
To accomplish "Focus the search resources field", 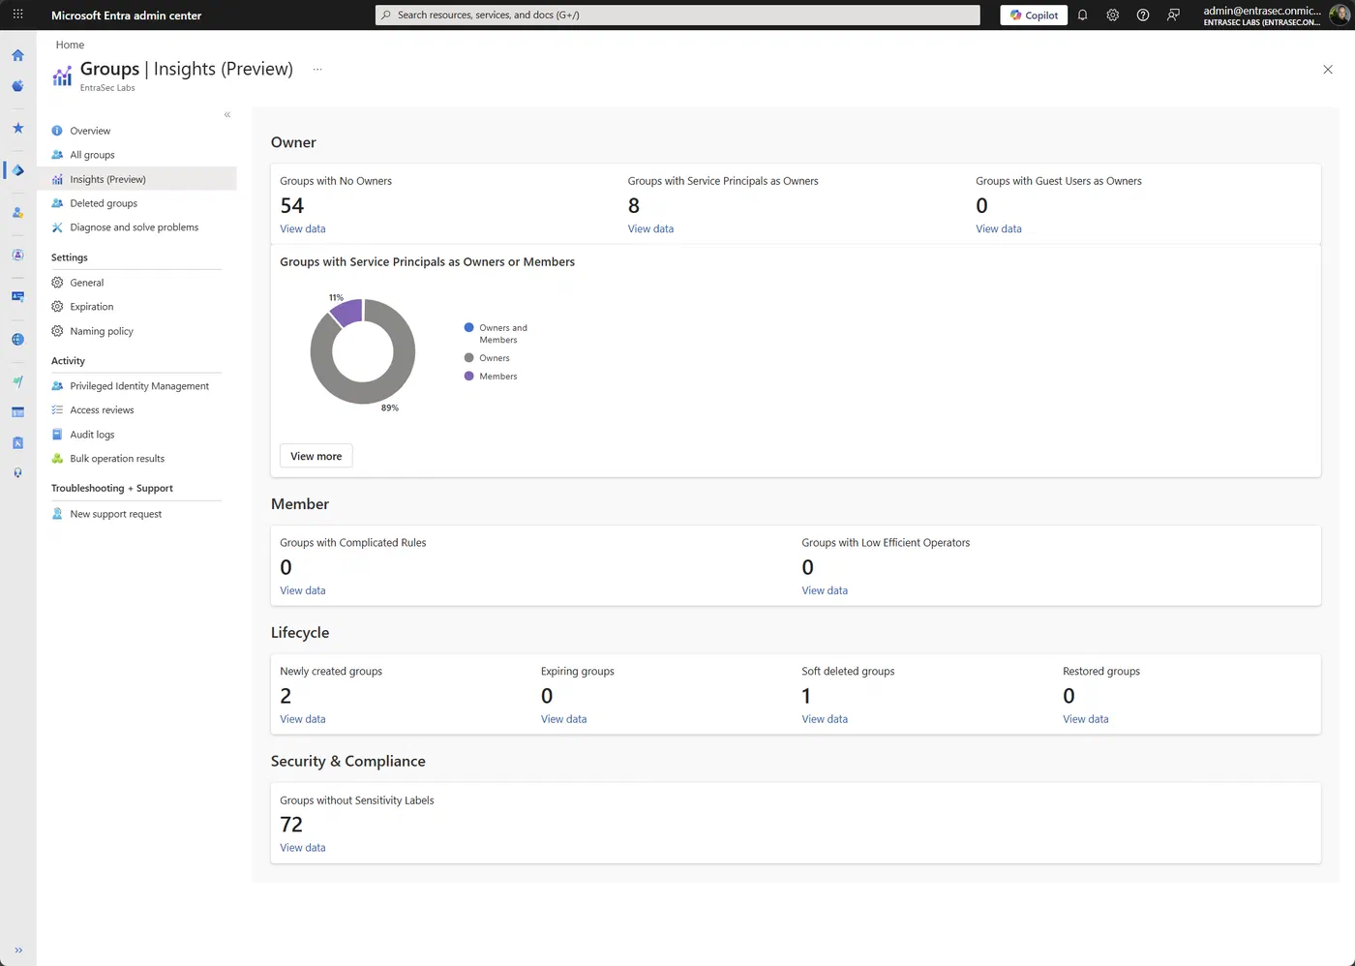I will 677,15.
